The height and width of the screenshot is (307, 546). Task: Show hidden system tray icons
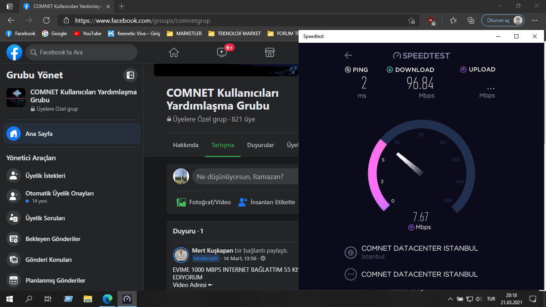point(450,299)
